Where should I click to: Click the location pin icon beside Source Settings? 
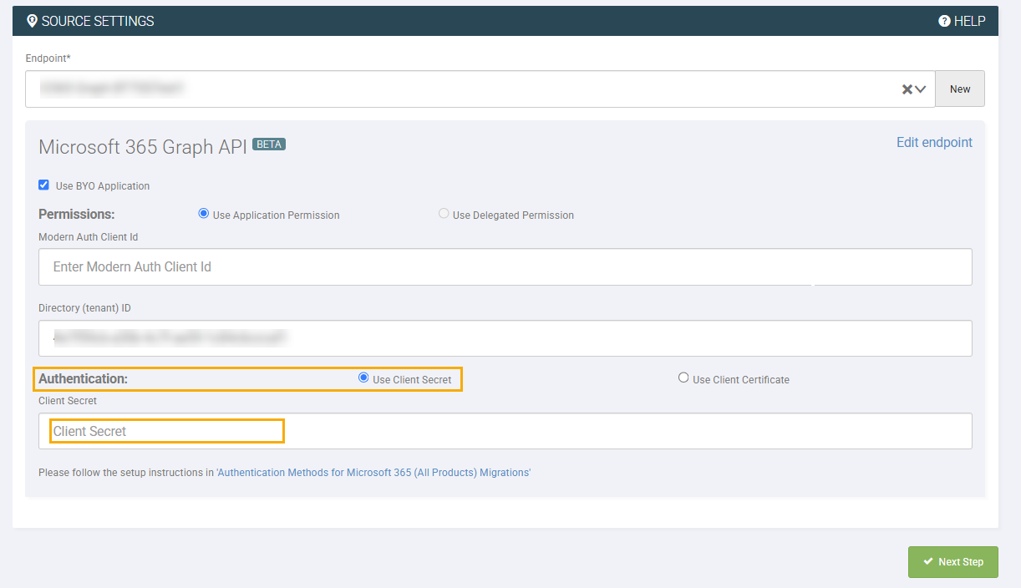(33, 21)
